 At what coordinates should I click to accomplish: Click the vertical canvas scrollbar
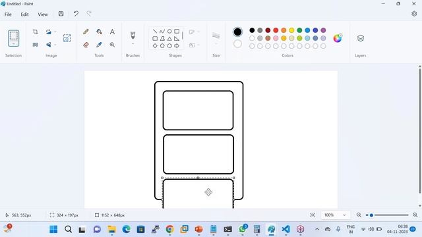(419, 130)
